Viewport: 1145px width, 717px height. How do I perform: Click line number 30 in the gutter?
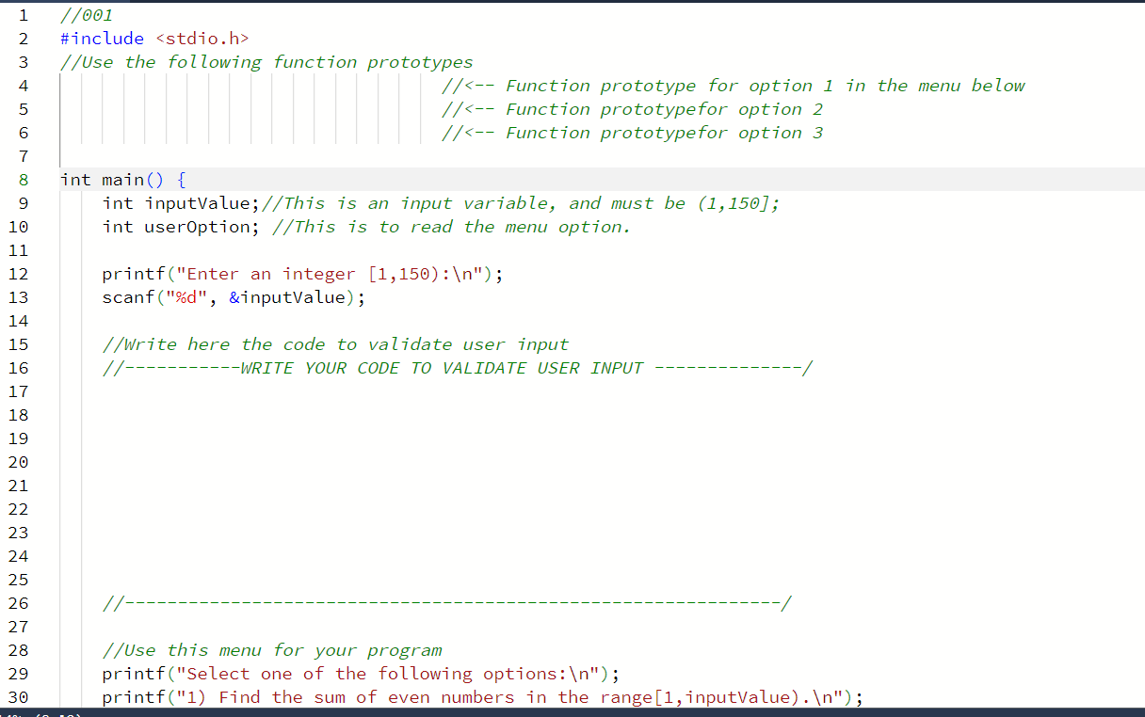[x=18, y=696]
